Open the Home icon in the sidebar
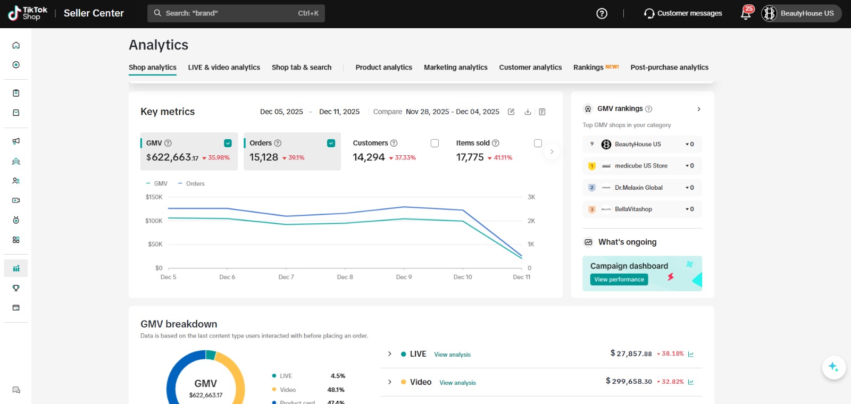This screenshot has width=851, height=404. pyautogui.click(x=16, y=45)
